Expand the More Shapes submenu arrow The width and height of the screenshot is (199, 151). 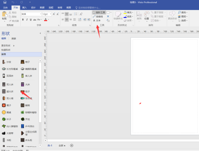(x=14, y=46)
